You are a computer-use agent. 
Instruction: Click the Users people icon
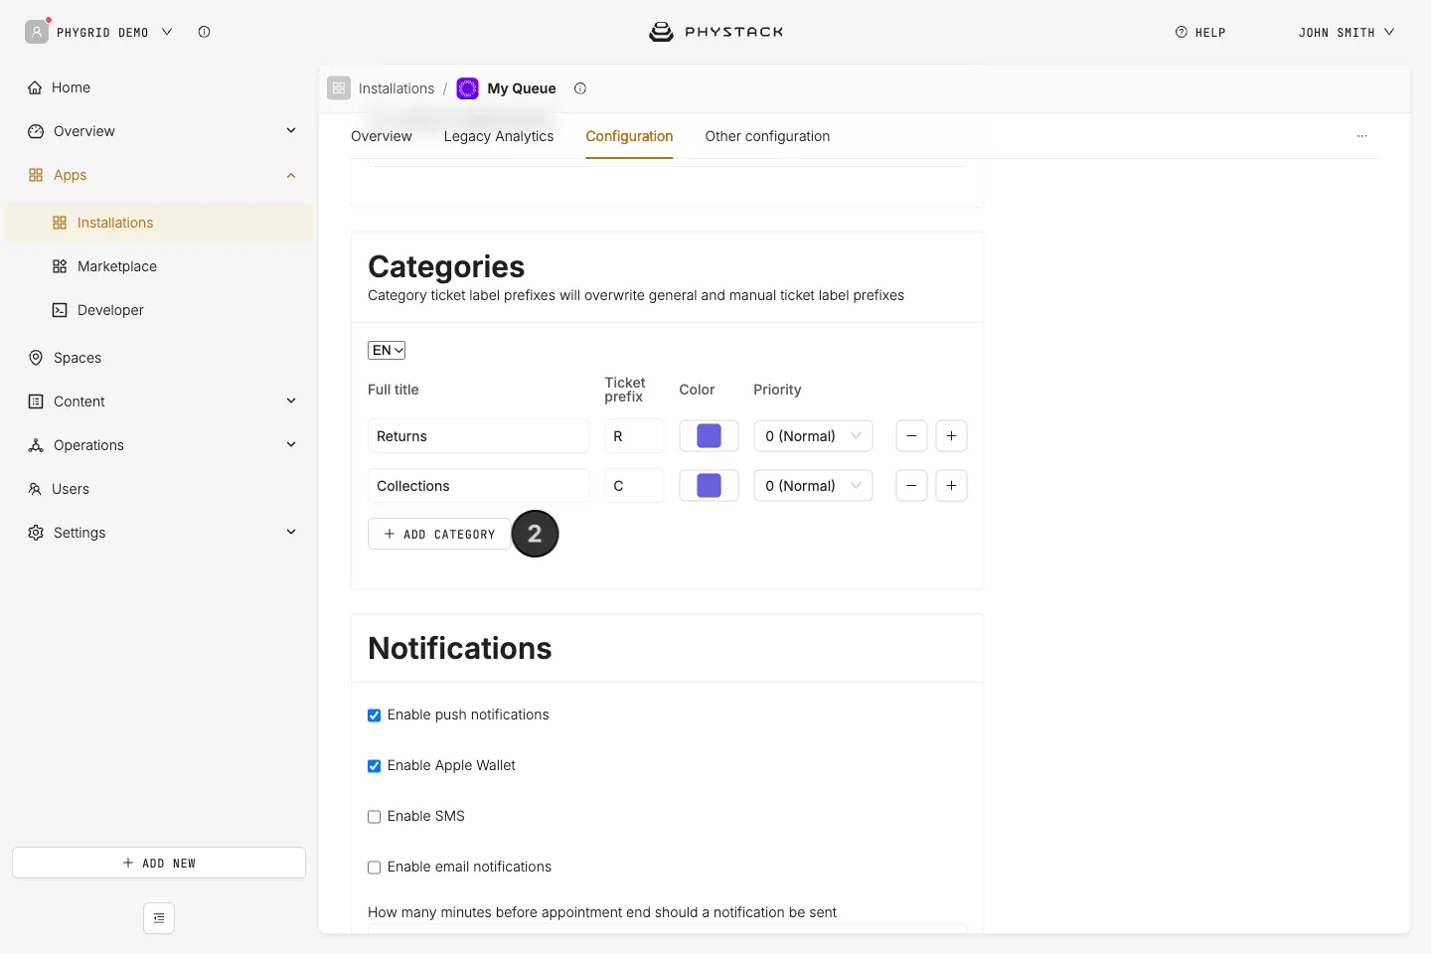click(x=35, y=489)
